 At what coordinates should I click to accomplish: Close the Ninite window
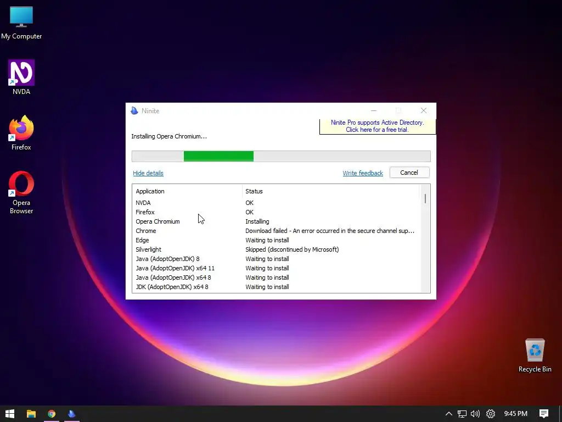(424, 110)
